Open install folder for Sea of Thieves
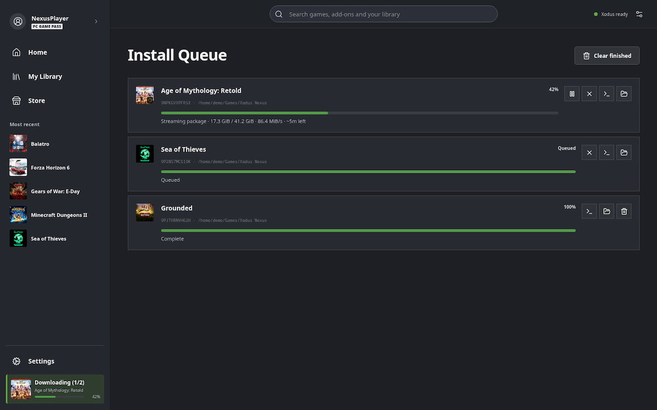Screen dimensions: 657x410 point(624,153)
